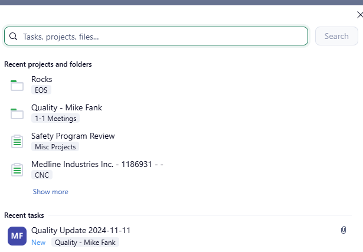Focus the Tasks, projects, files search field
363x252 pixels.
coord(159,37)
